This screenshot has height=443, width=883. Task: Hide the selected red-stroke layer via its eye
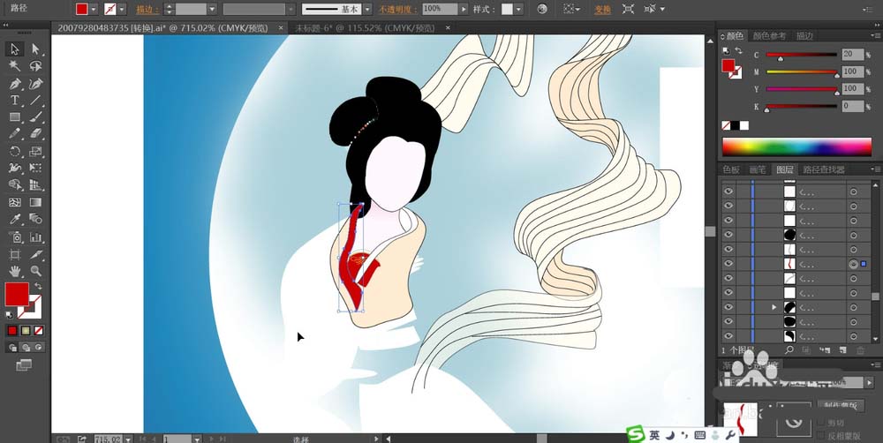(728, 264)
